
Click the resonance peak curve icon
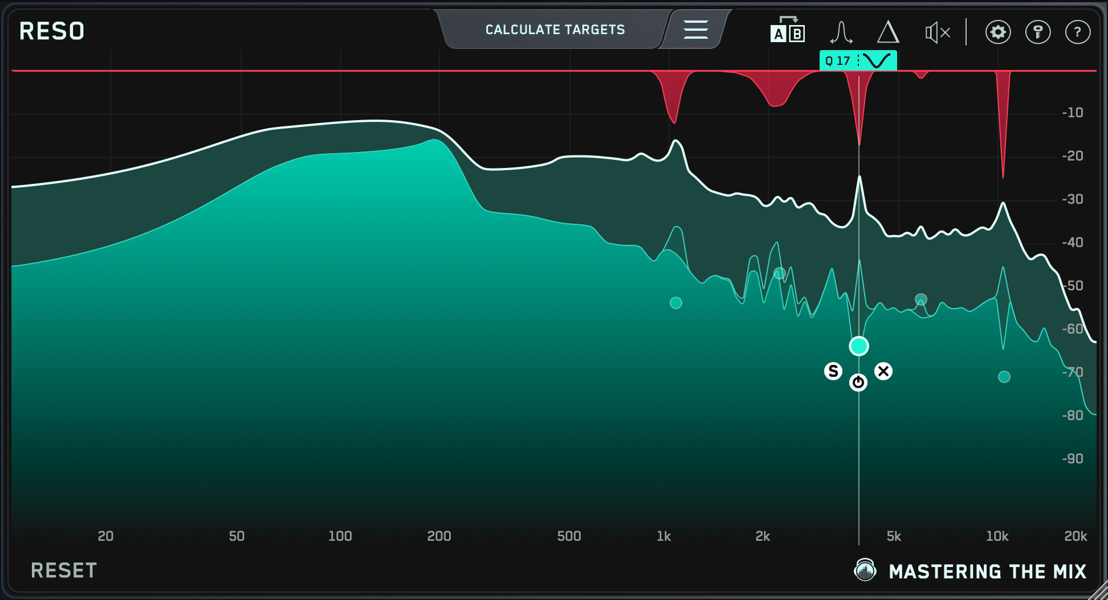click(x=841, y=32)
